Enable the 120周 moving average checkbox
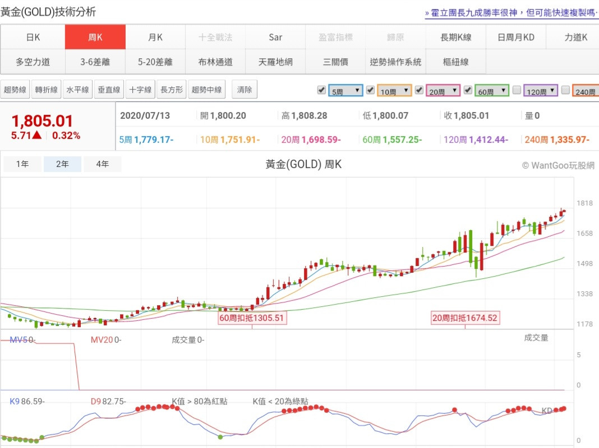 (517, 90)
